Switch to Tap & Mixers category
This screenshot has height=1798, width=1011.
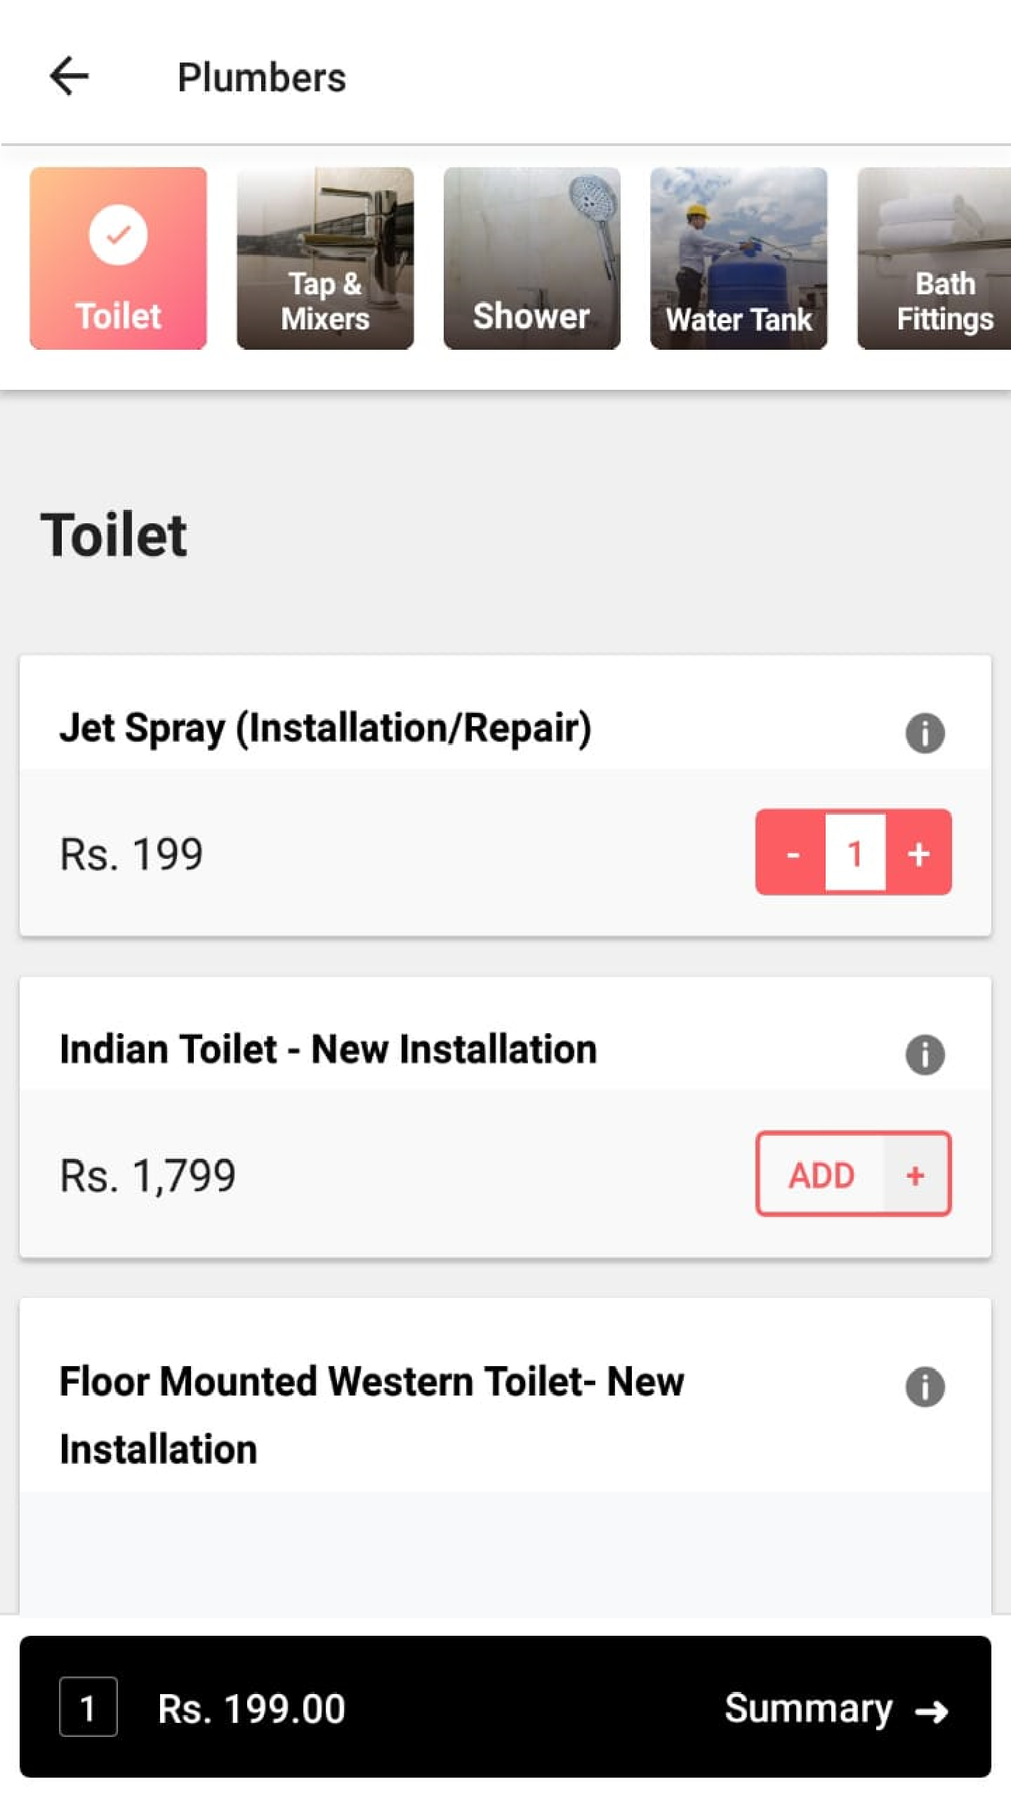coord(325,258)
